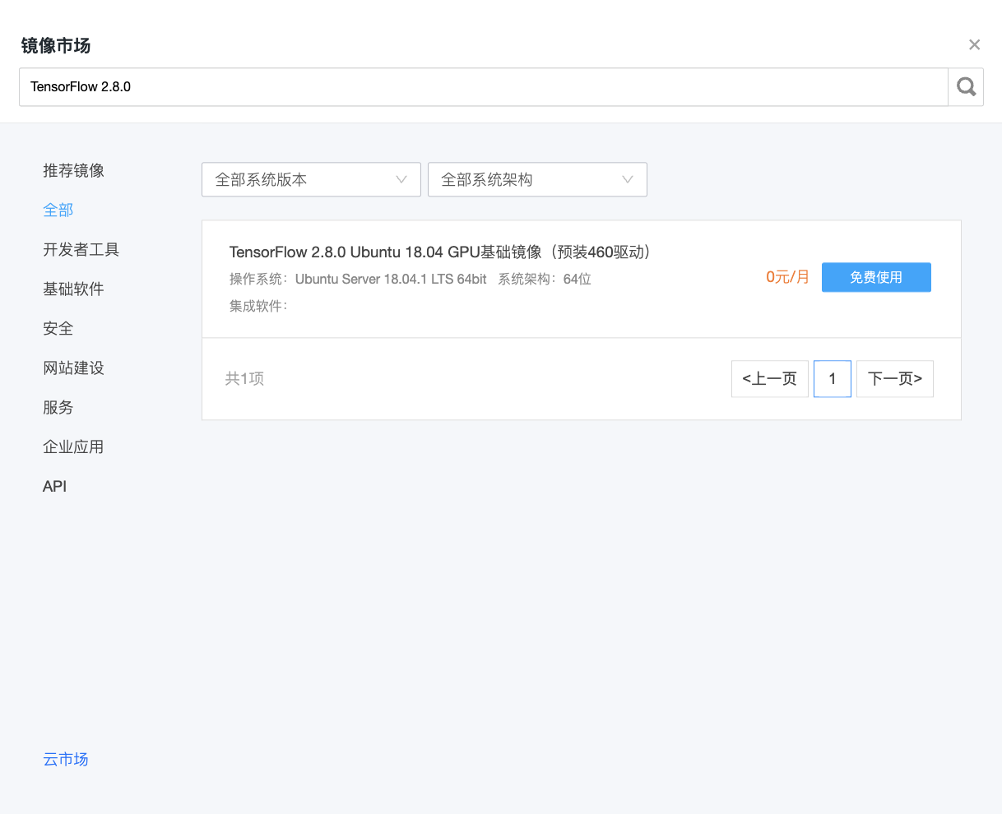Click the 系统架构：64位 text
This screenshot has width=1002, height=814.
click(x=545, y=279)
